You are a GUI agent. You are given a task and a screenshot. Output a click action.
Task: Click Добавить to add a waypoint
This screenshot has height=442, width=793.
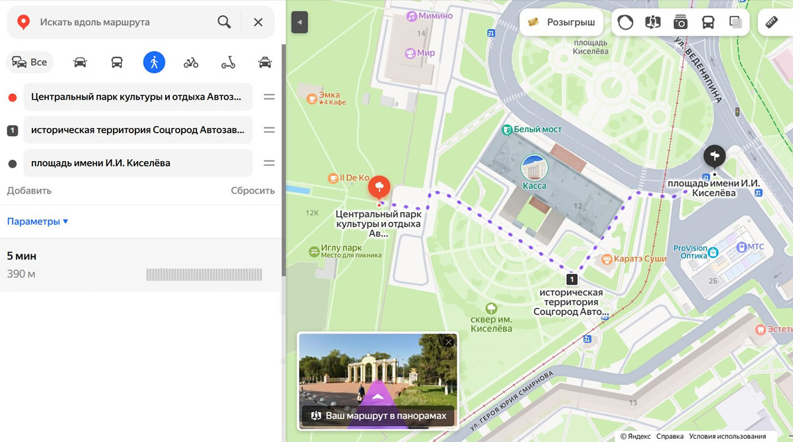[x=29, y=191]
